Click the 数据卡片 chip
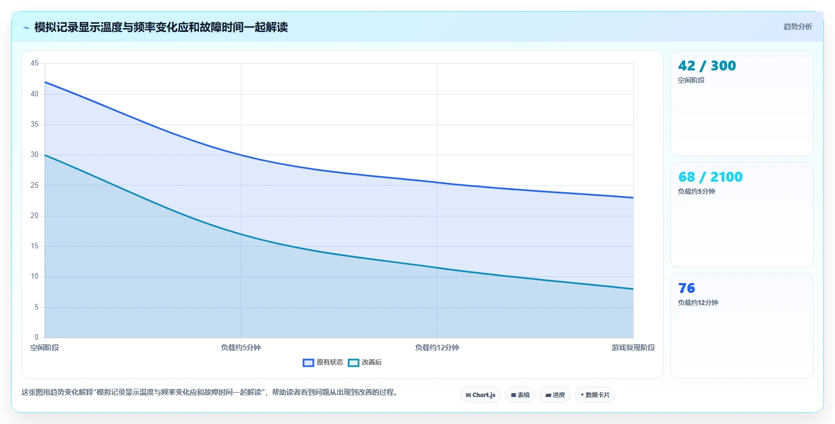The image size is (835, 424). tap(595, 395)
